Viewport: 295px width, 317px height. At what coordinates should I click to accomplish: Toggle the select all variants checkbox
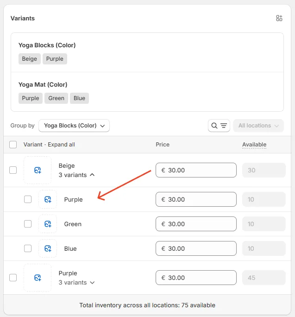[13, 145]
